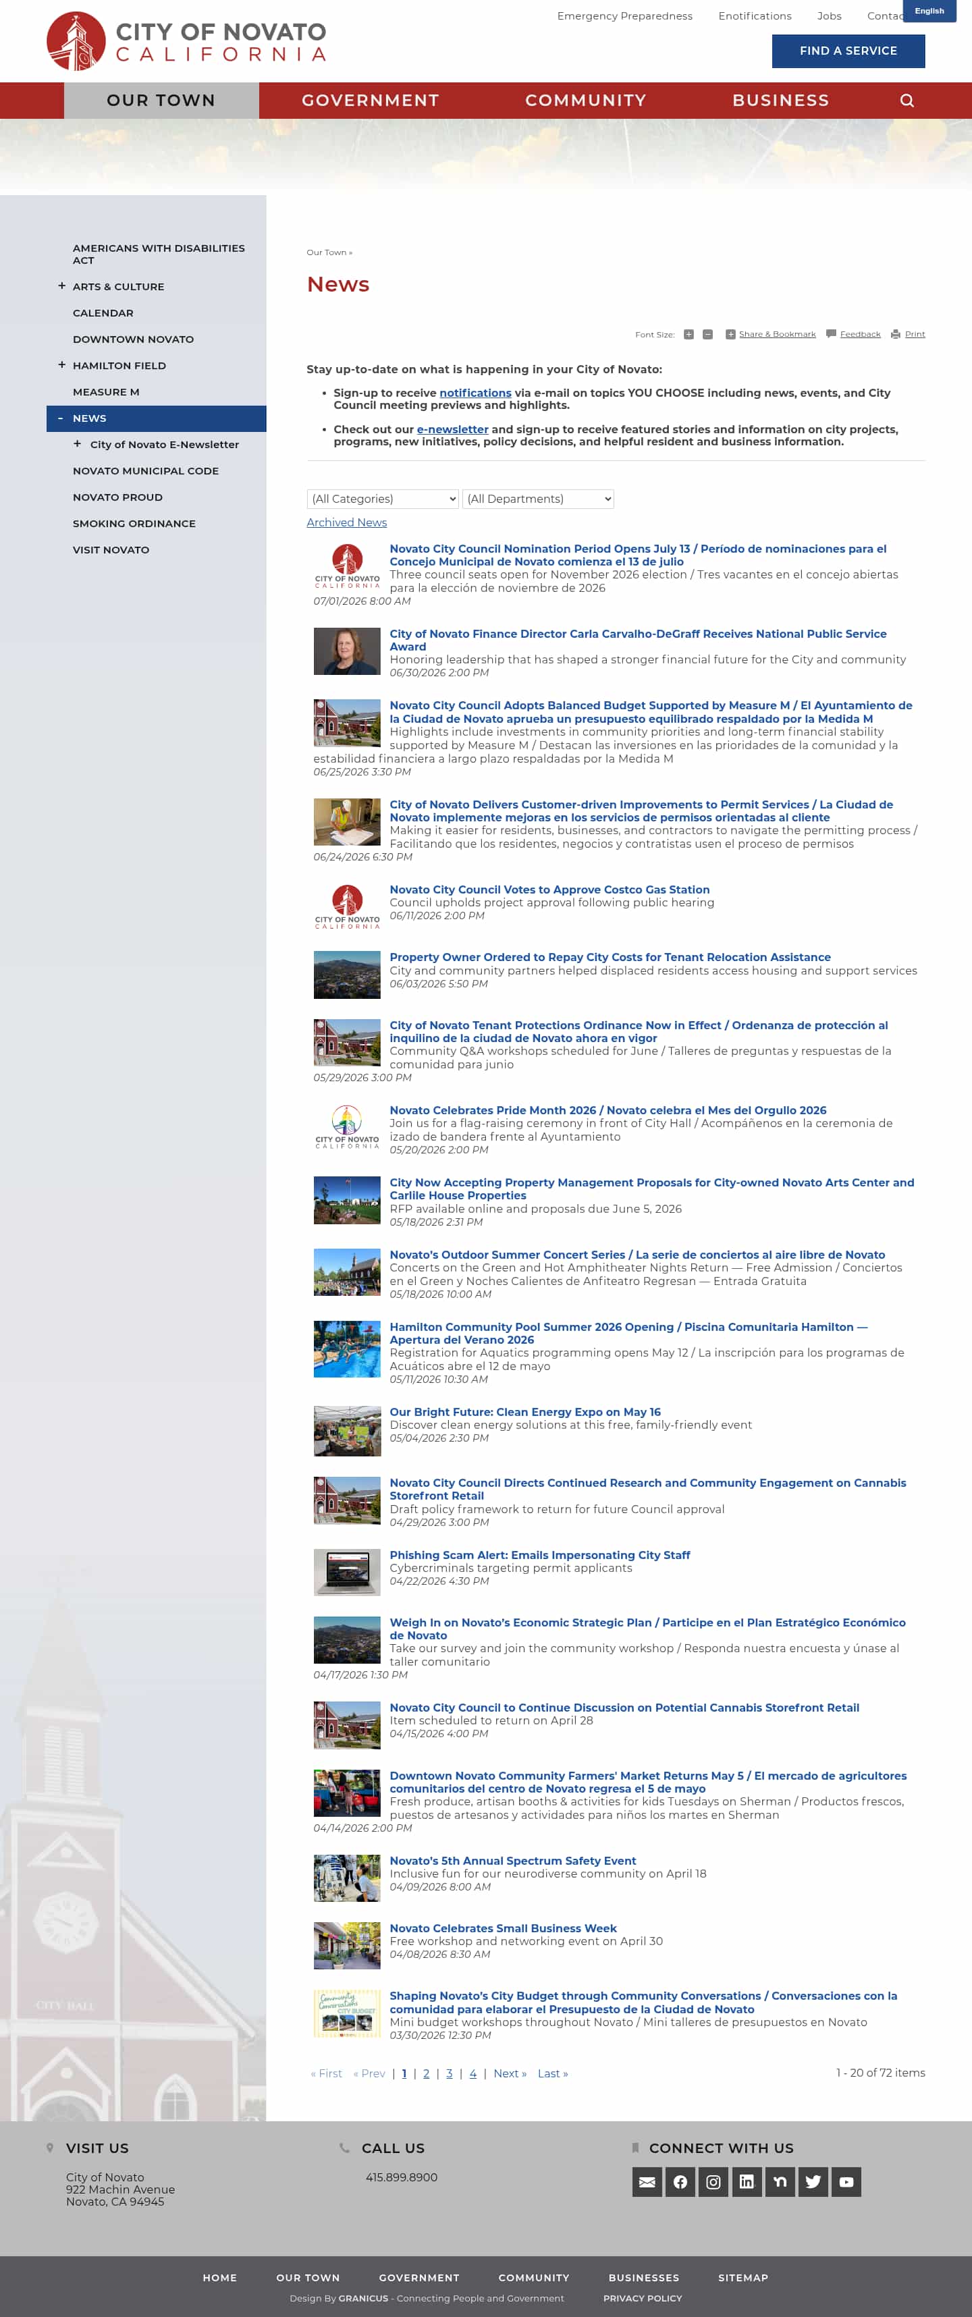This screenshot has width=972, height=2317.
Task: Expand City of Novato E-Newsletter item
Action: (78, 444)
